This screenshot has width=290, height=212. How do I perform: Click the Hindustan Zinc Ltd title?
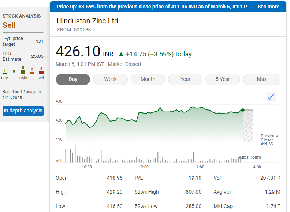[x=88, y=21]
